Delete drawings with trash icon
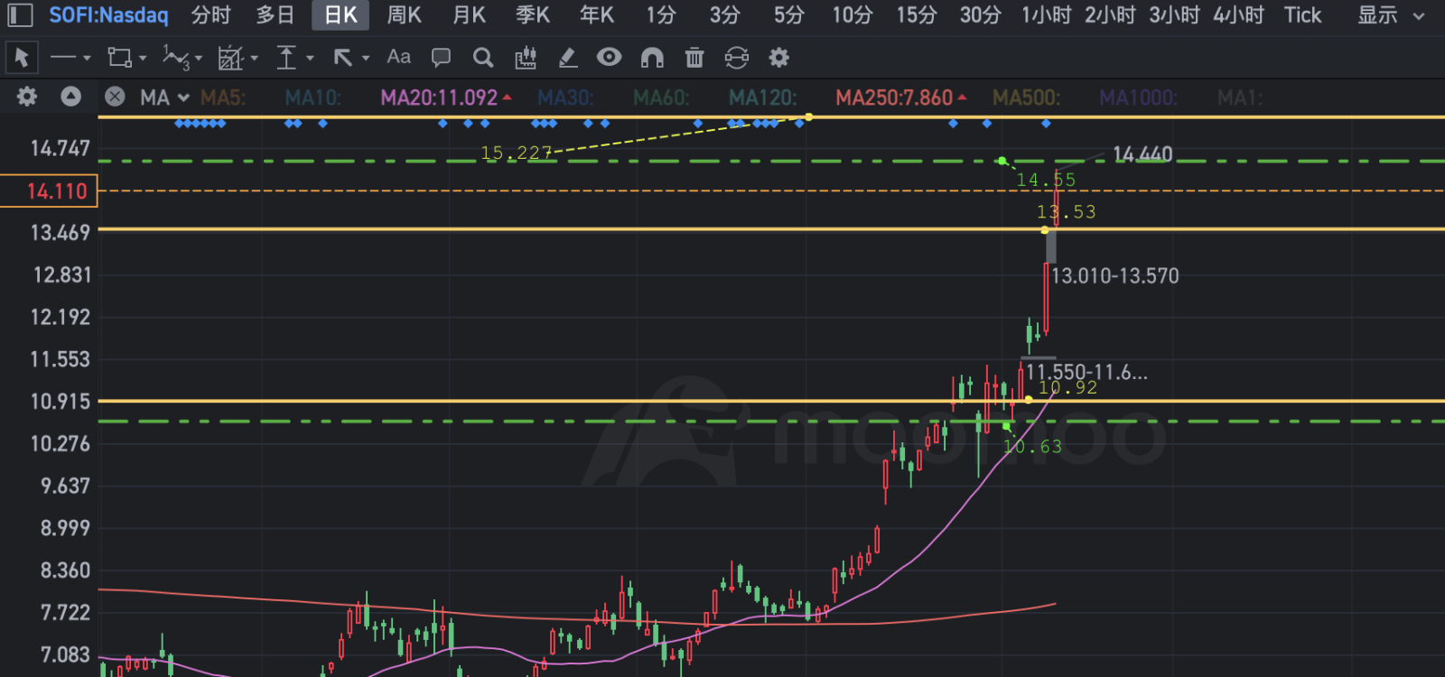The width and height of the screenshot is (1445, 677). point(695,58)
